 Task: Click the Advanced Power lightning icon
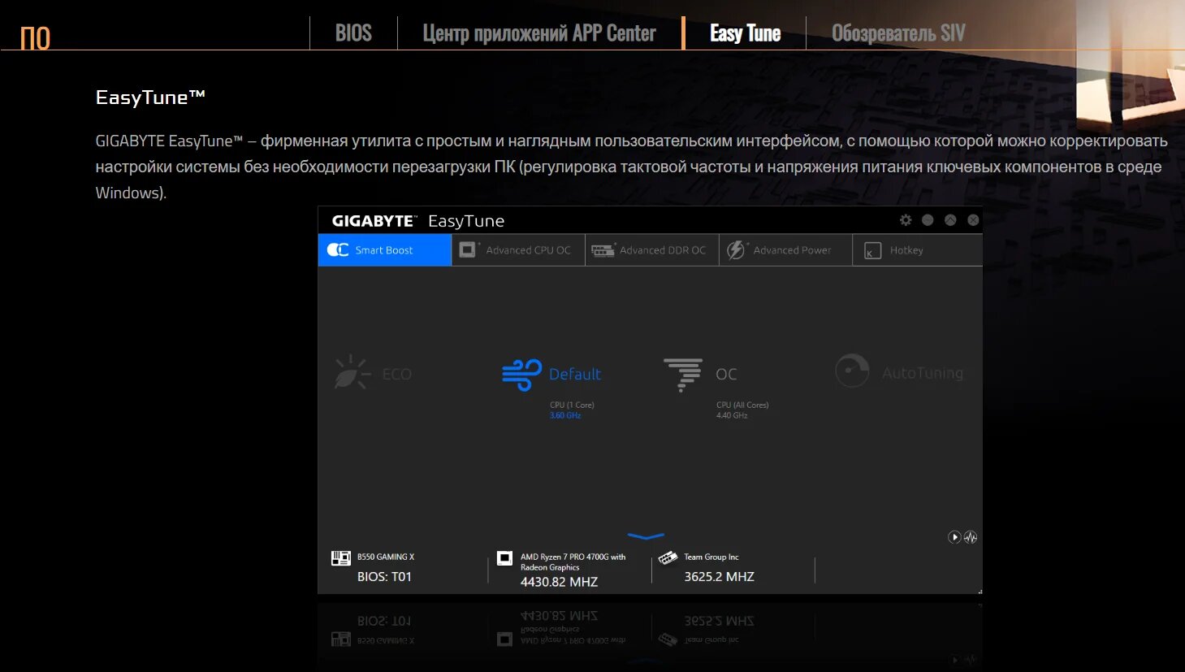coord(736,250)
